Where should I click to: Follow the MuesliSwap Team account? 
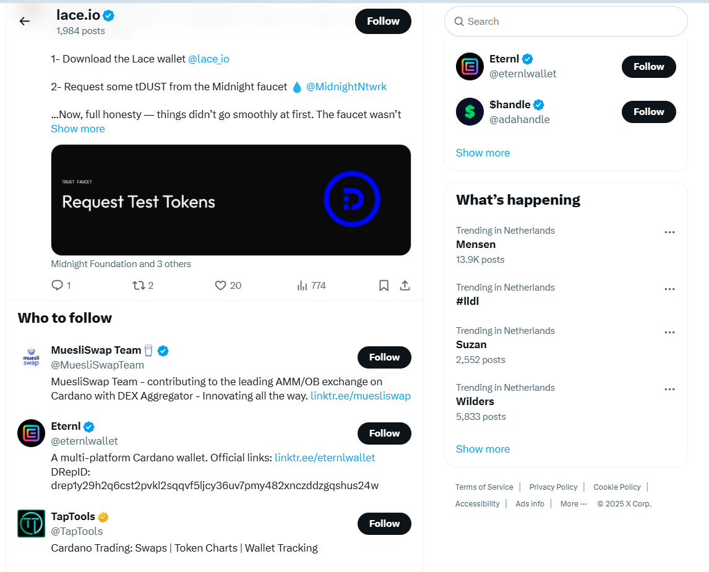(x=384, y=357)
